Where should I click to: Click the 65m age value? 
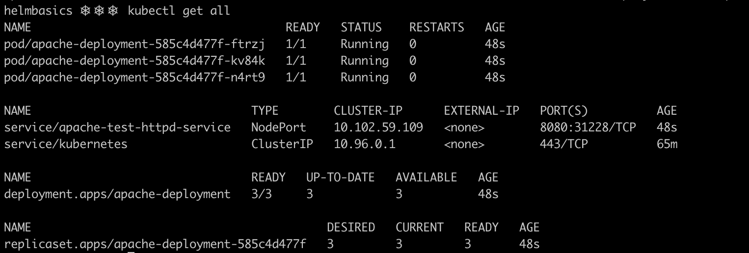[x=667, y=145]
